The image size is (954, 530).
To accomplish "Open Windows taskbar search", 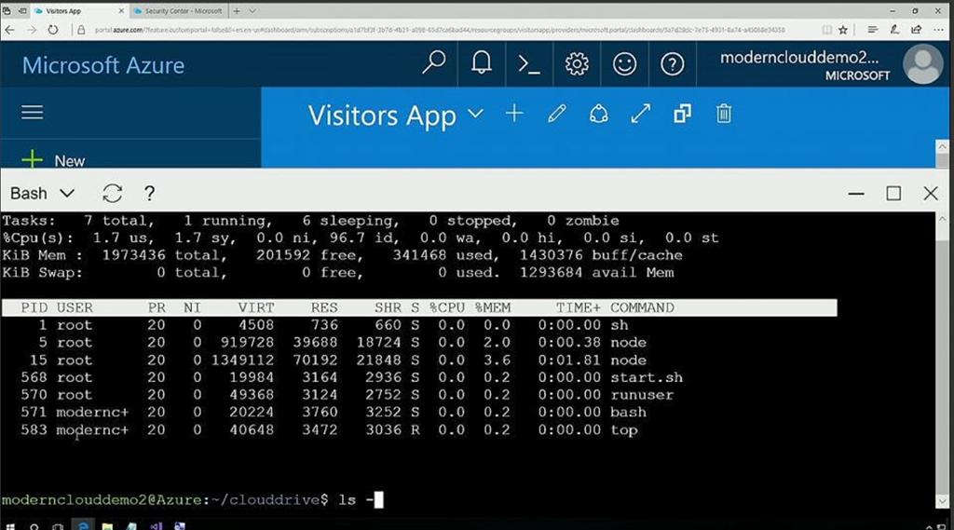I will [x=34, y=526].
